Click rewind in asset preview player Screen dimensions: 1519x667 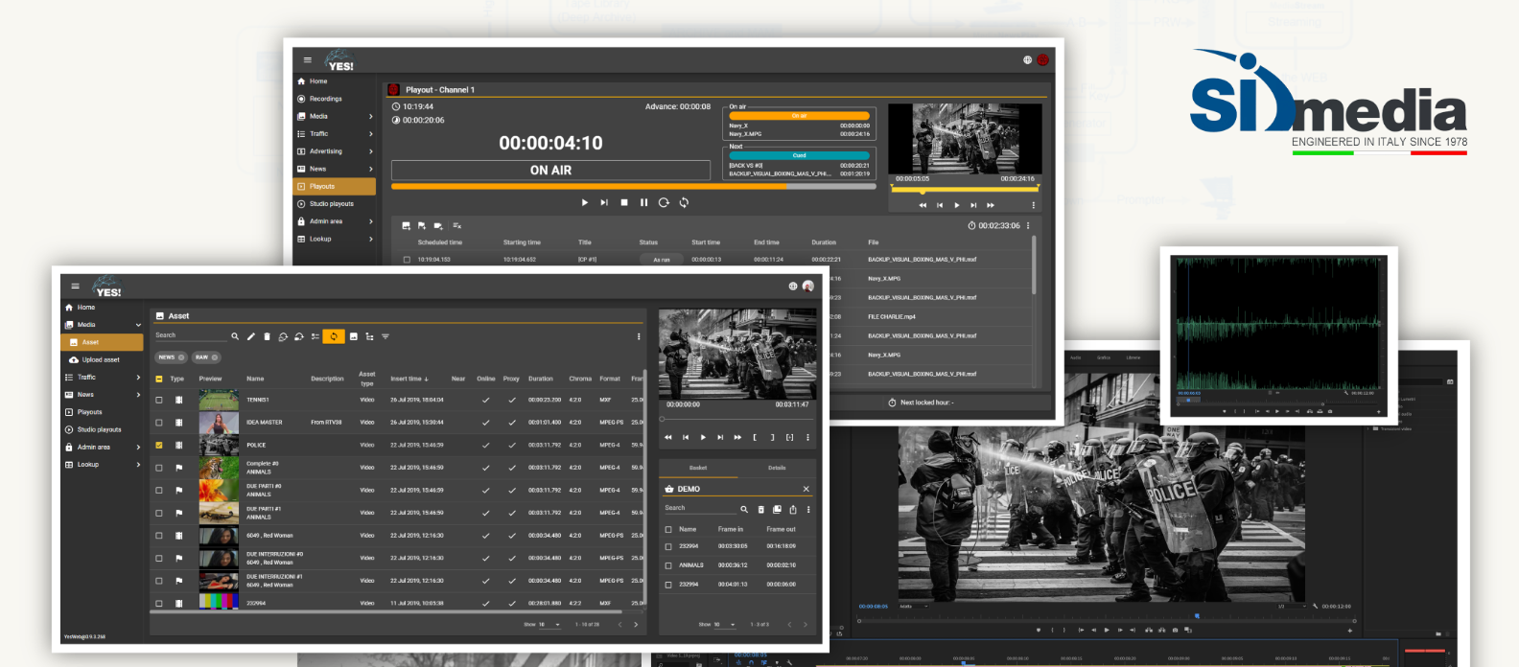pos(668,437)
